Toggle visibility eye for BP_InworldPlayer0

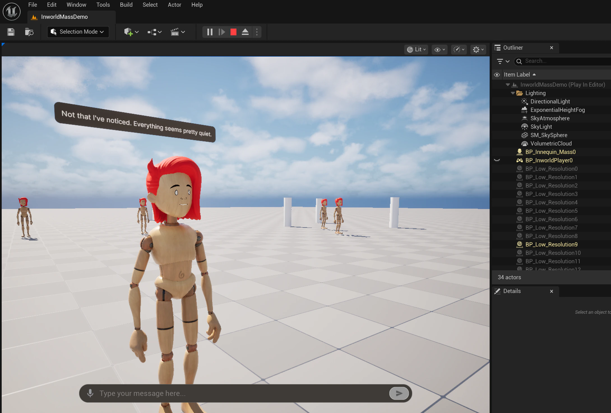497,160
